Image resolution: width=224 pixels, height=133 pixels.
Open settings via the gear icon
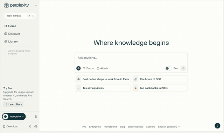(x=36, y=117)
